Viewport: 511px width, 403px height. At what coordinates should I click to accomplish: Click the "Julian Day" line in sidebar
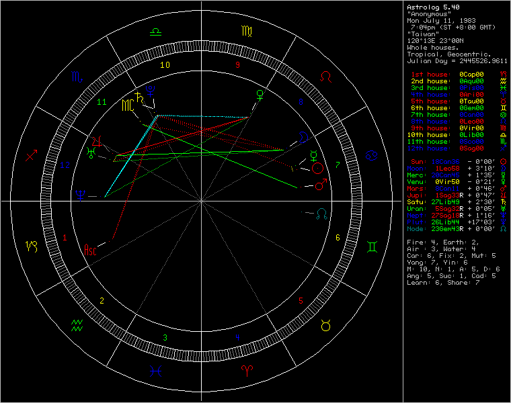click(x=457, y=60)
